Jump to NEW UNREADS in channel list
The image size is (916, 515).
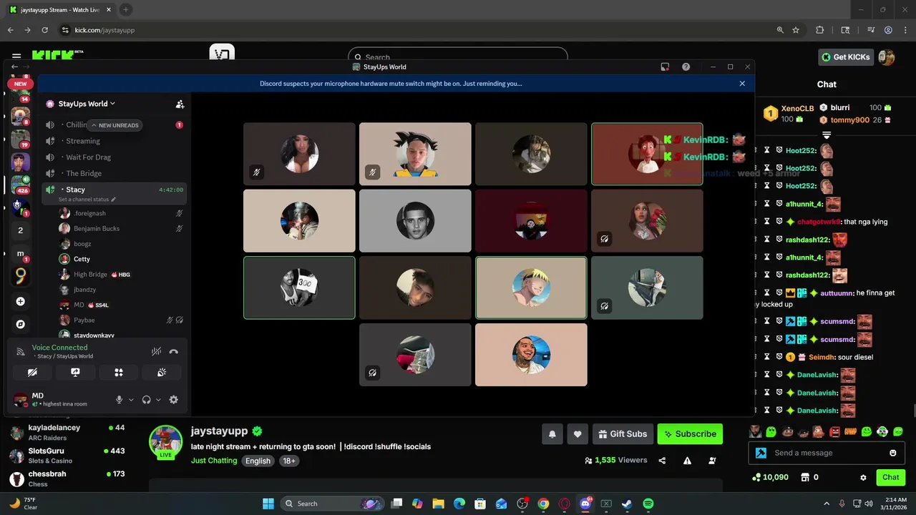coord(114,125)
